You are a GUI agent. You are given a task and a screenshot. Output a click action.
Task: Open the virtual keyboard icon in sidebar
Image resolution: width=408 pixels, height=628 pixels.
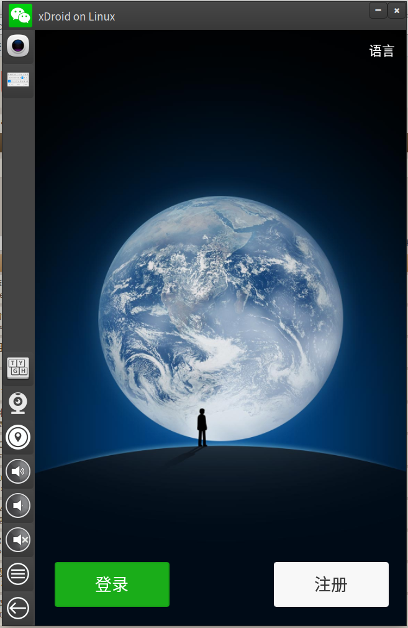tap(18, 80)
